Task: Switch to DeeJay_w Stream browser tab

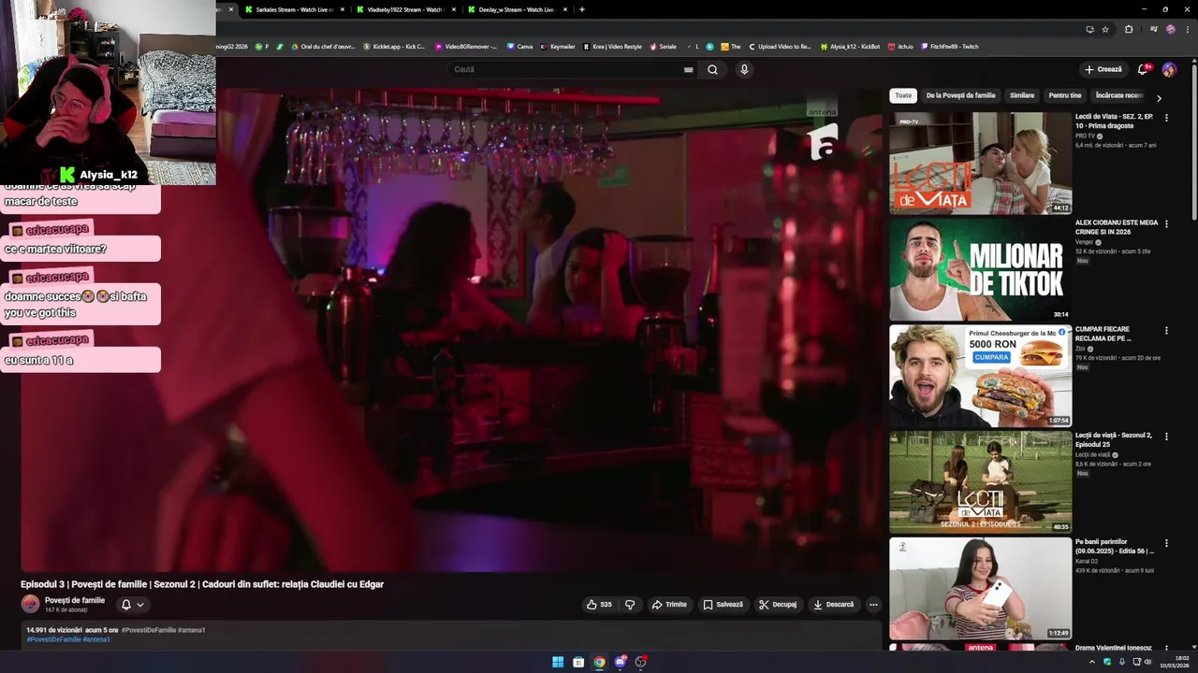Action: point(517,9)
